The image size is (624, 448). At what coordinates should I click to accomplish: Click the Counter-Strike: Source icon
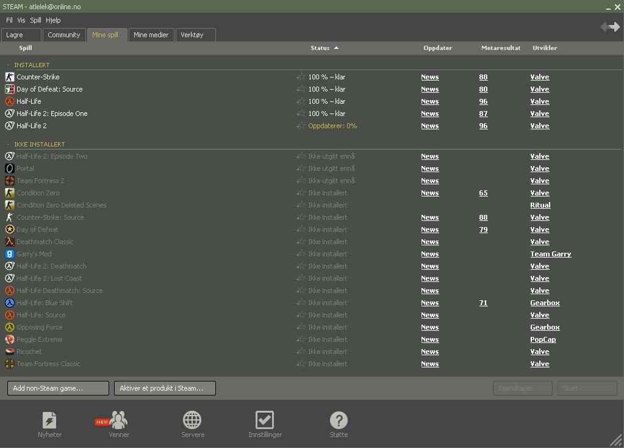point(10,217)
